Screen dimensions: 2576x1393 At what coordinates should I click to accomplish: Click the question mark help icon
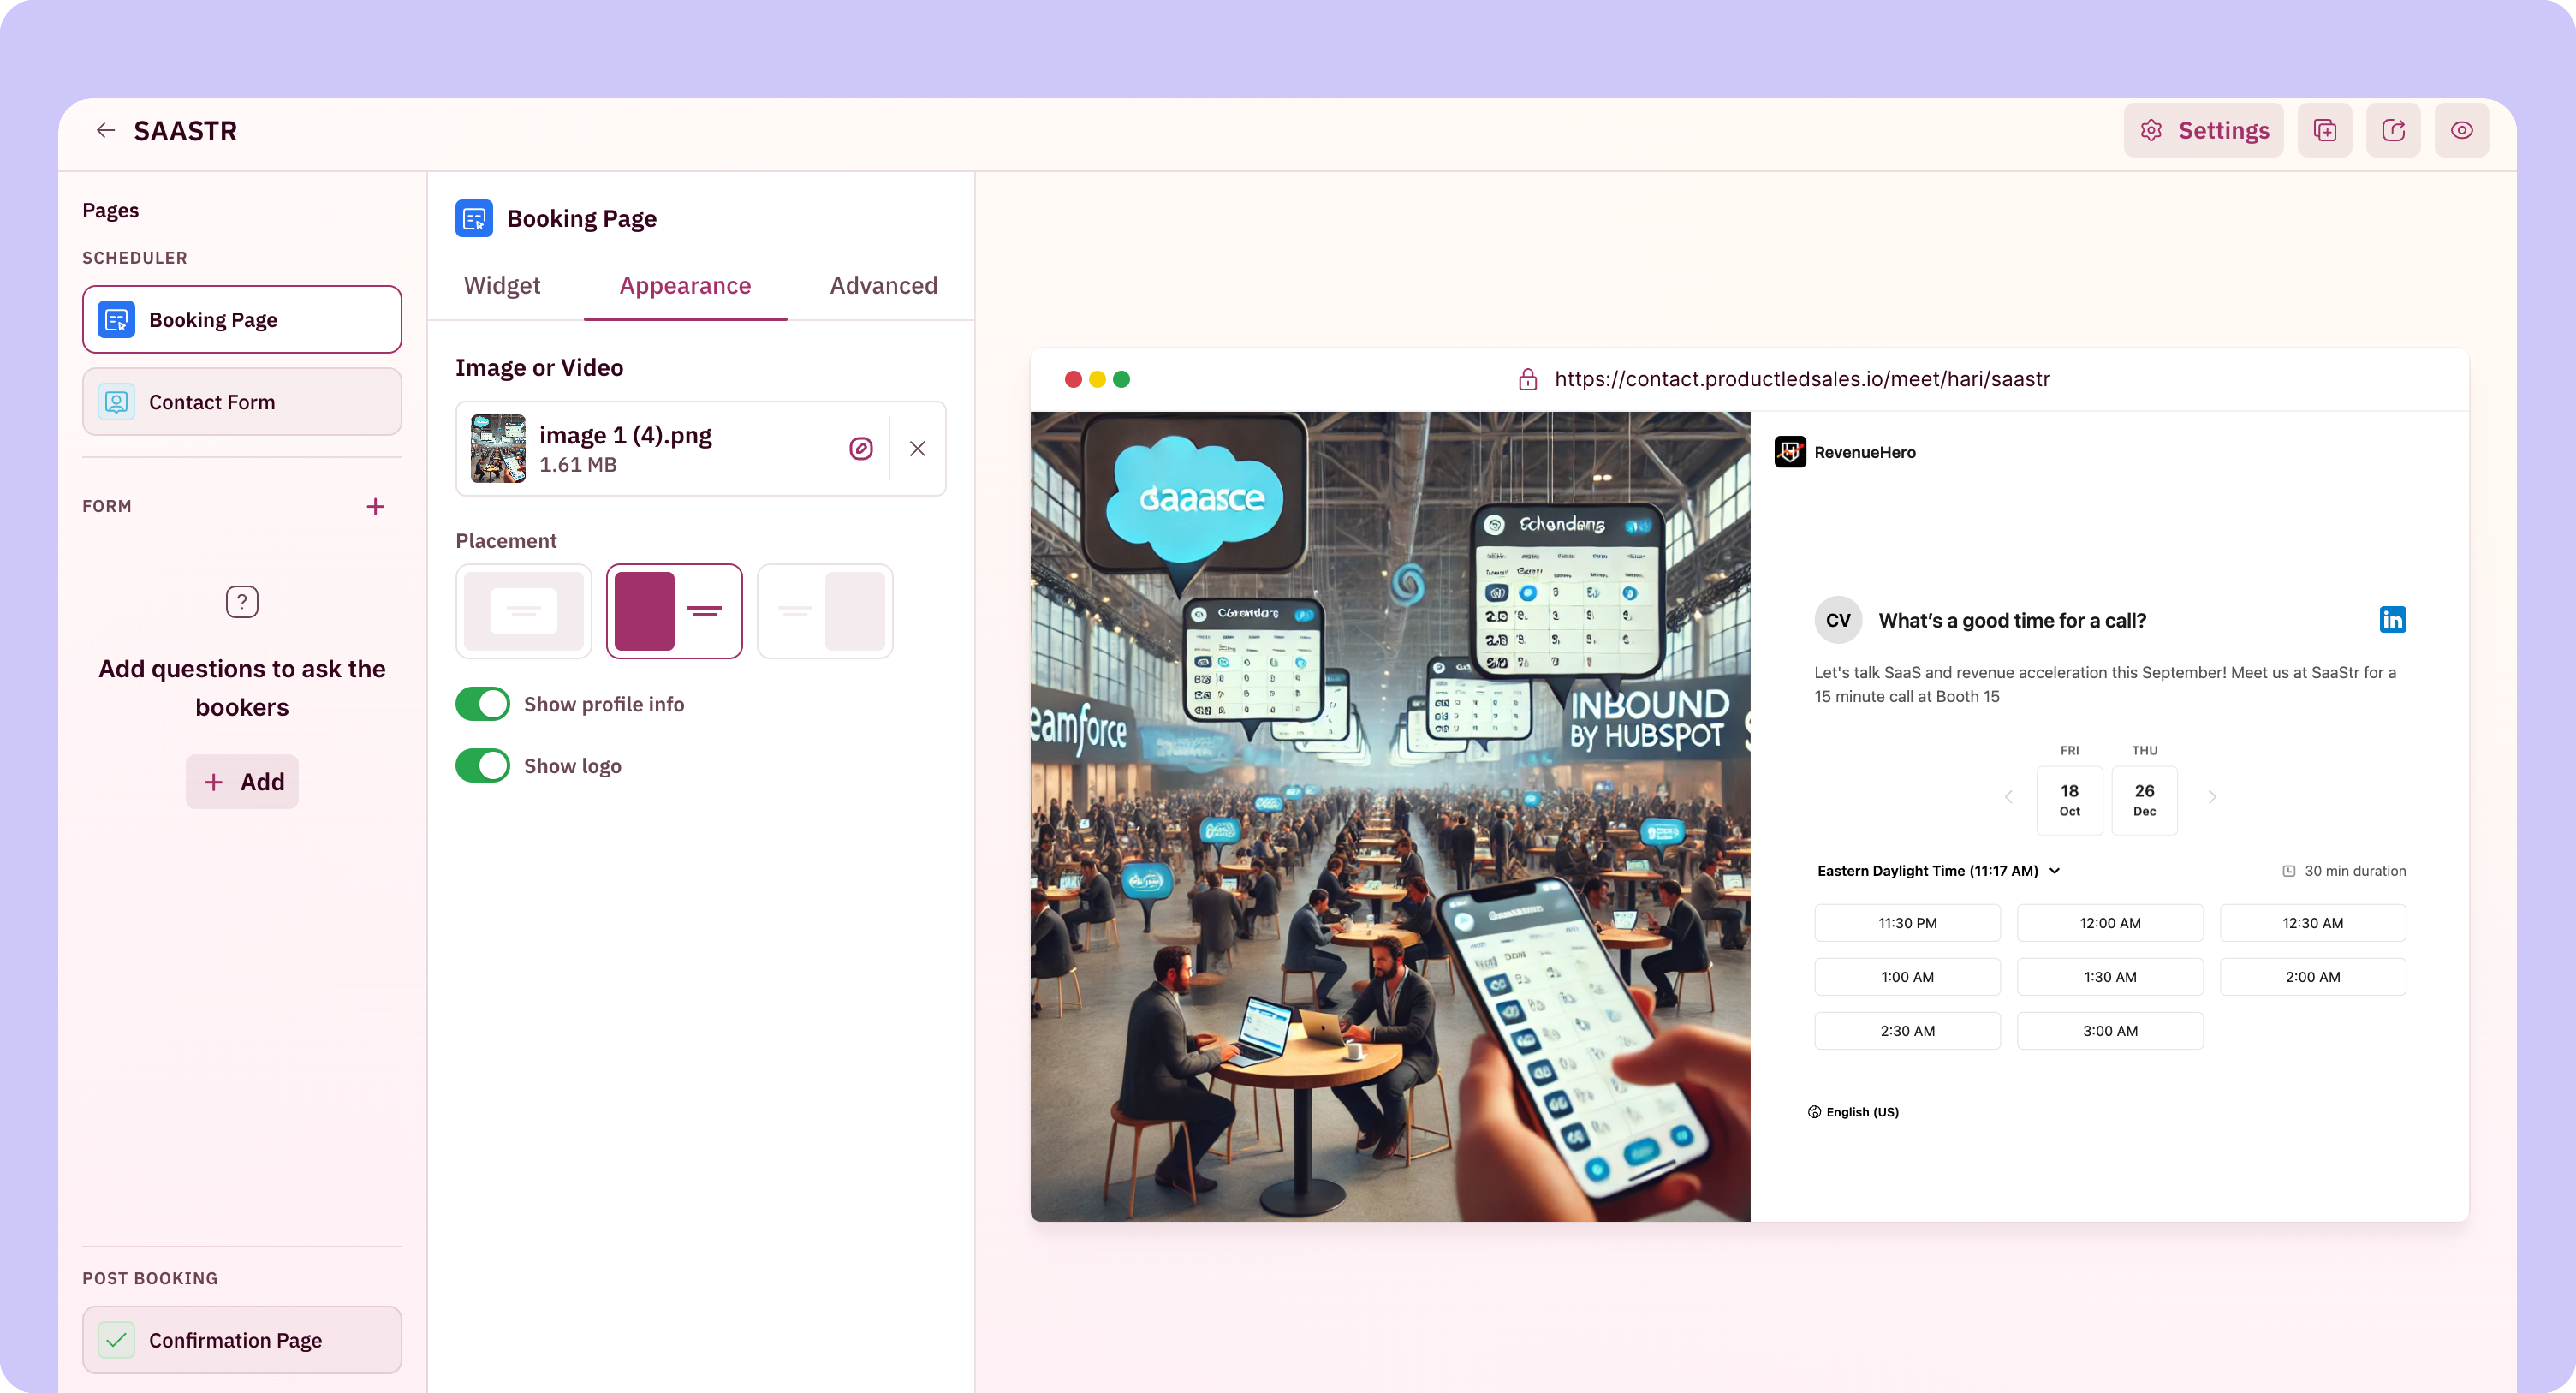click(x=242, y=602)
